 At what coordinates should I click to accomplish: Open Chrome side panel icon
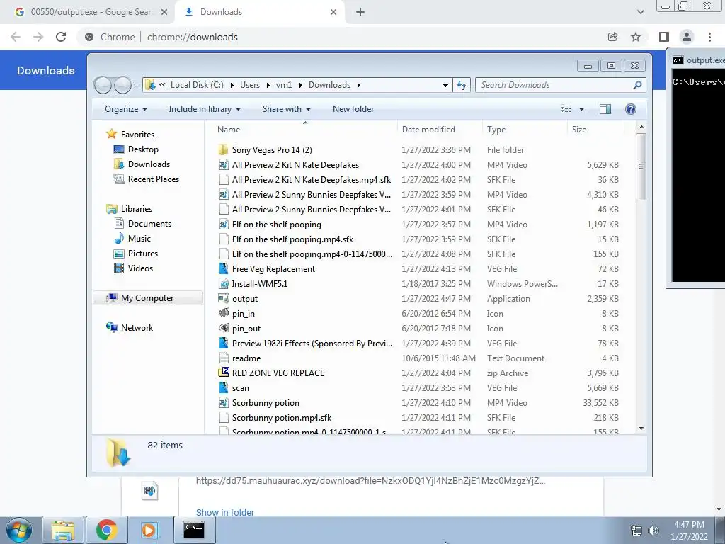coord(664,37)
